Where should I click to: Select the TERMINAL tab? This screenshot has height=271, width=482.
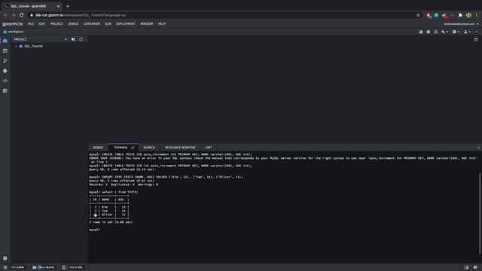tap(120, 148)
